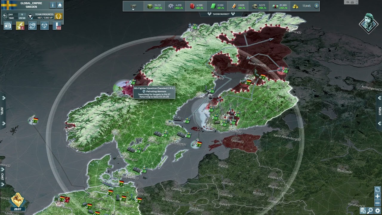Open the coalition handshake icon

(x=44, y=26)
